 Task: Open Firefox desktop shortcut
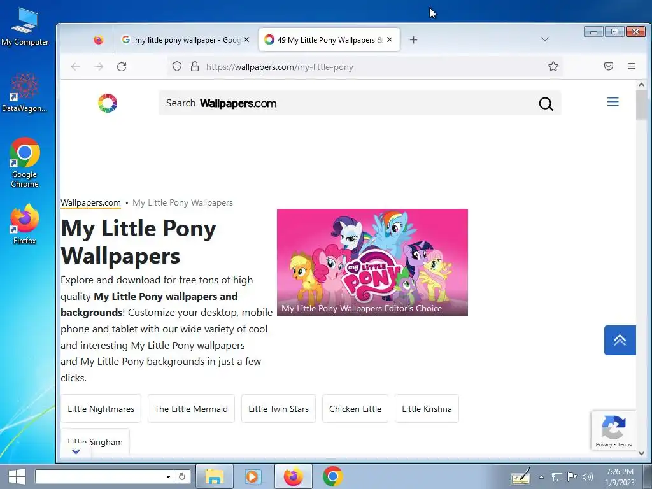click(25, 223)
